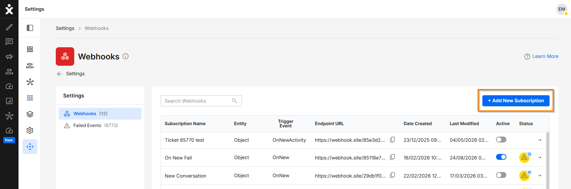Viewport: 571px width, 189px height.
Task: Open the gear settings icon in the light sidebar
Action: pyautogui.click(x=30, y=130)
